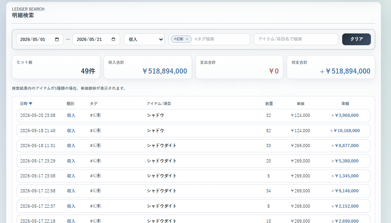Select the row dated 2026-05-18 21:40
This screenshot has width=391, height=223.
pyautogui.click(x=193, y=131)
